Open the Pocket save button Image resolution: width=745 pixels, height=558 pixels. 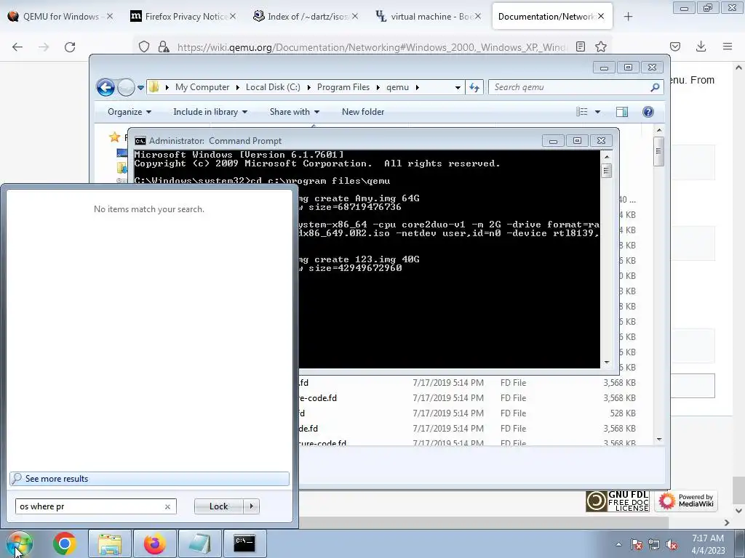click(x=675, y=46)
